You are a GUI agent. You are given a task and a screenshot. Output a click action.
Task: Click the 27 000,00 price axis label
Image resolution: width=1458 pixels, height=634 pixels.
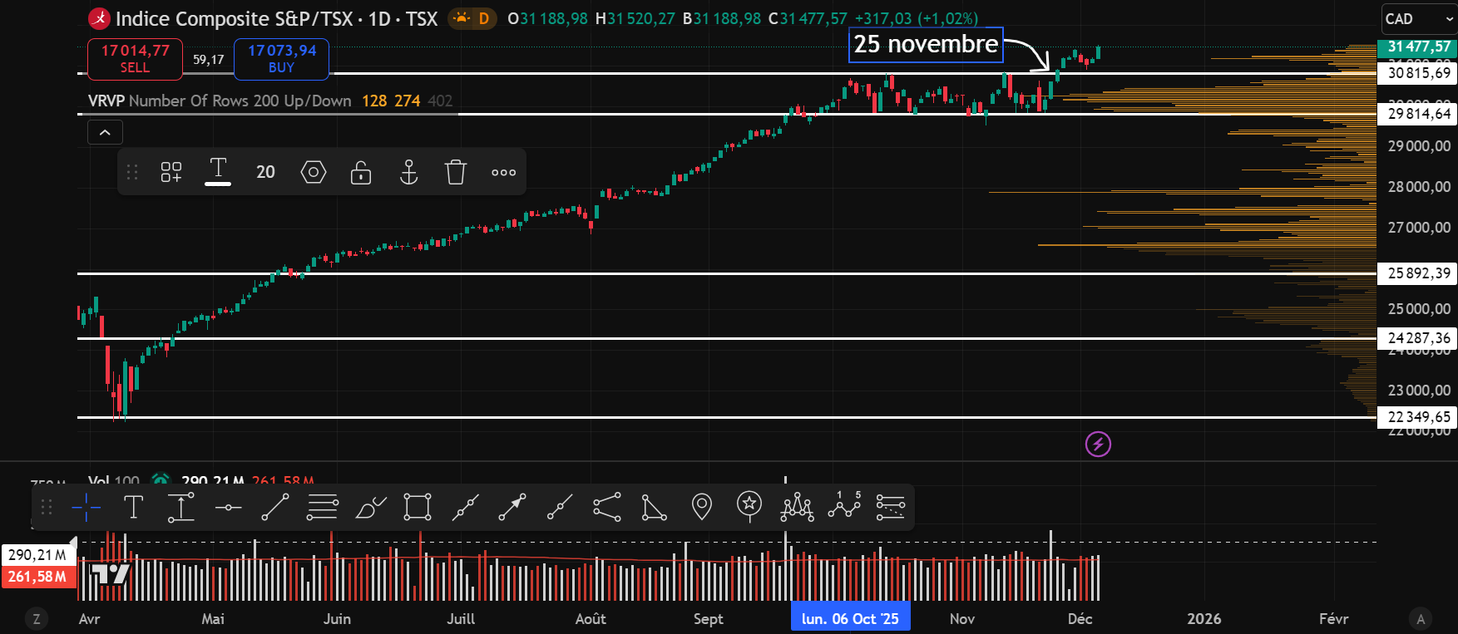point(1419,228)
